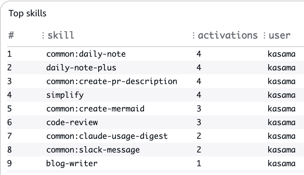The height and width of the screenshot is (175, 304).
Task: Select the simplify skill cell
Action: coord(65,95)
